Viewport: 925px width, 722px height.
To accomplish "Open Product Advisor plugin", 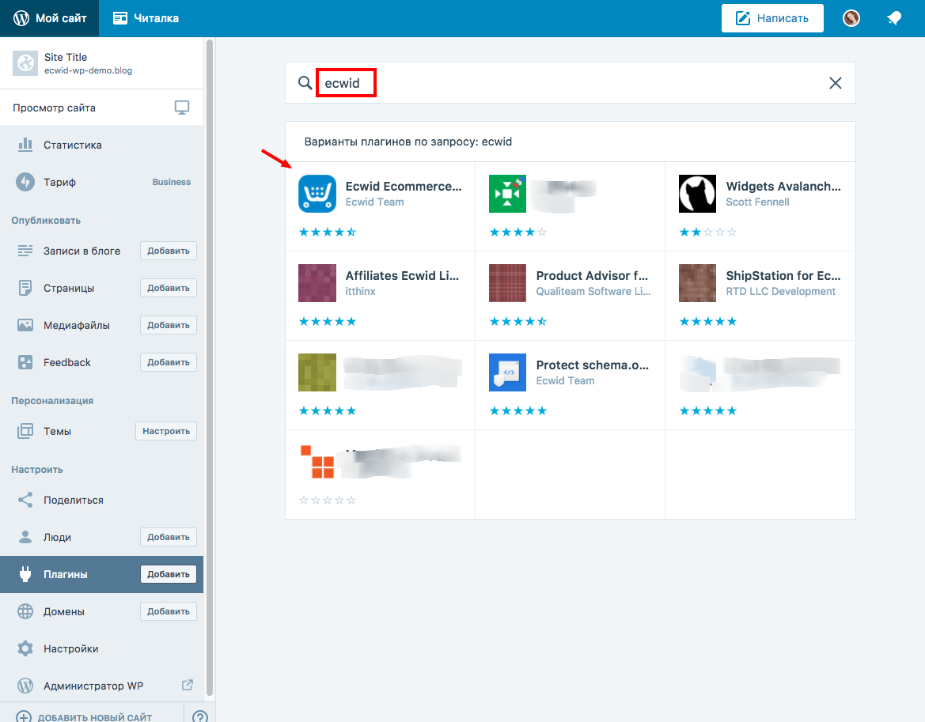I will coord(570,296).
